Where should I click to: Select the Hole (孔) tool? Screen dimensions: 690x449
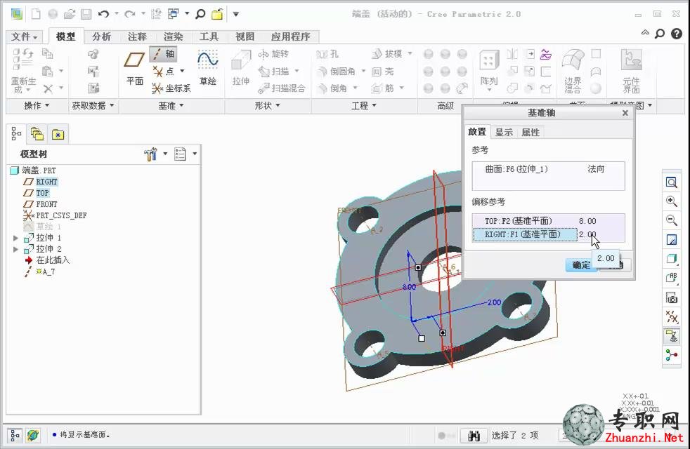[x=328, y=54]
